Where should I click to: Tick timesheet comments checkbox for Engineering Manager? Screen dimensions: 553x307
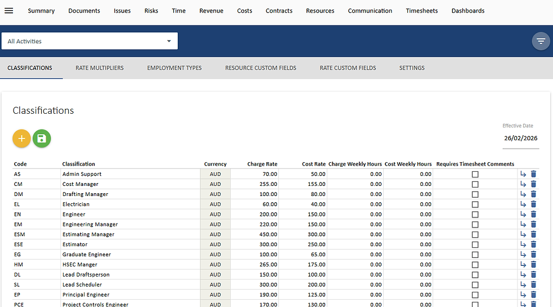click(475, 224)
